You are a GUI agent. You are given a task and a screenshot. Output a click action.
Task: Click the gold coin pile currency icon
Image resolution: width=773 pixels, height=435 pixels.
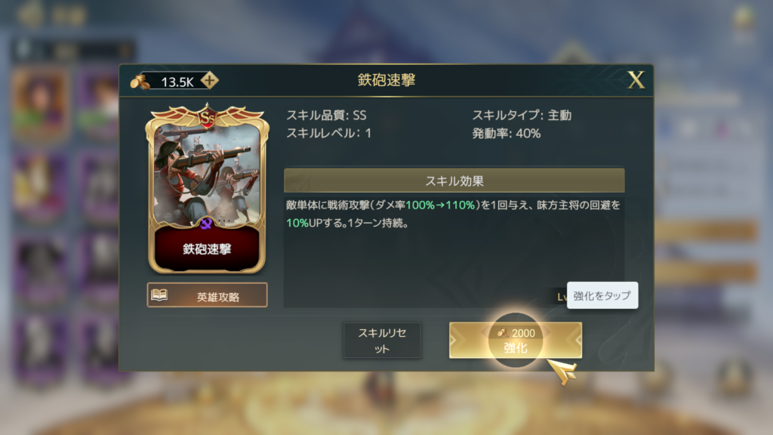click(140, 82)
